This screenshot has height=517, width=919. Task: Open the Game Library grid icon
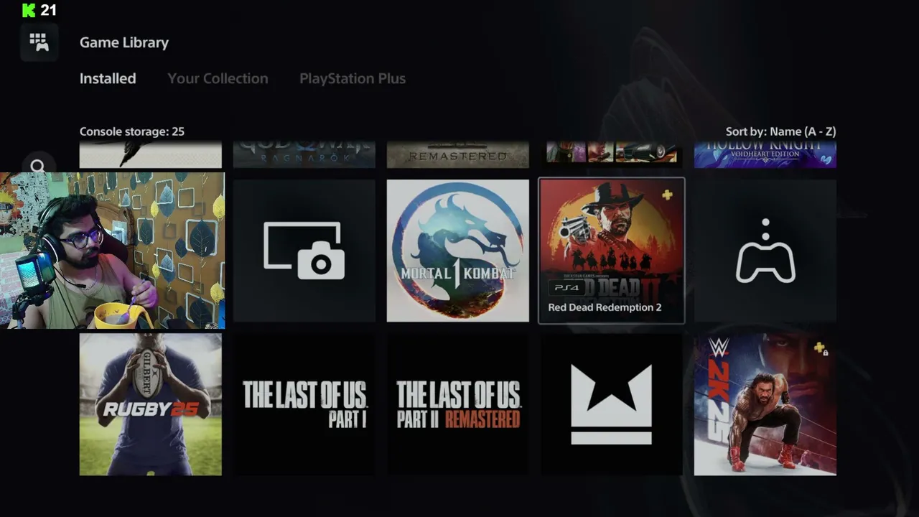39,42
